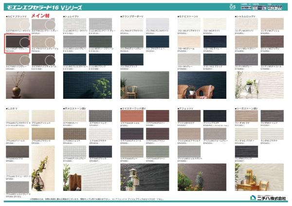Screen dimensions: 292x206
Task: Click the リーガストーン調V series heading
Action: coord(247,108)
